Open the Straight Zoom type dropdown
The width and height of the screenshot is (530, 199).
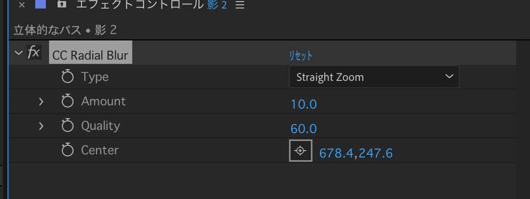point(374,77)
